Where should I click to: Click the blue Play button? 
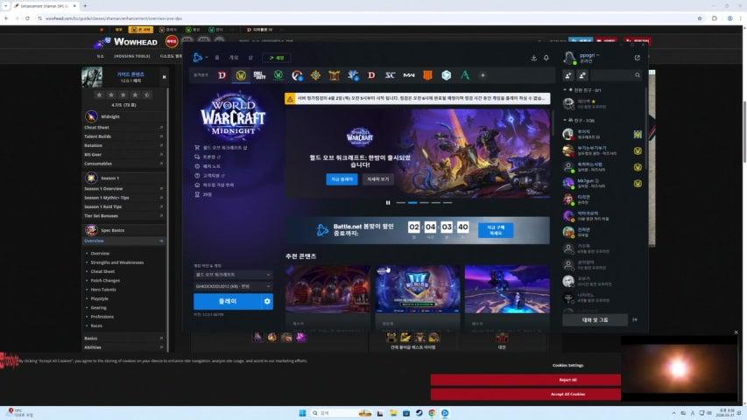tap(227, 301)
